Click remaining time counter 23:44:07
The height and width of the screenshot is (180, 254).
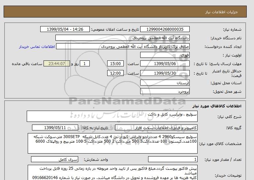(x=57, y=63)
